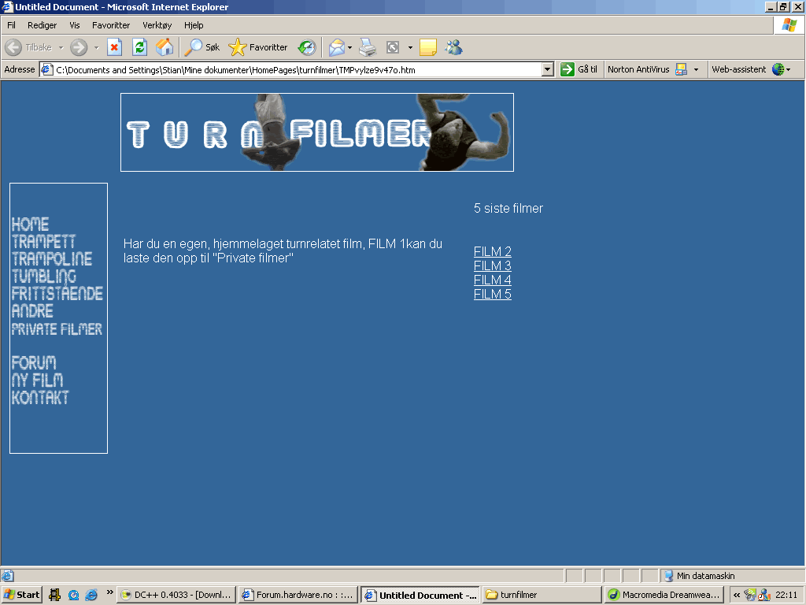Click Internet Explorer quick launch icon
Screen dimensions: 806x605
(91, 595)
